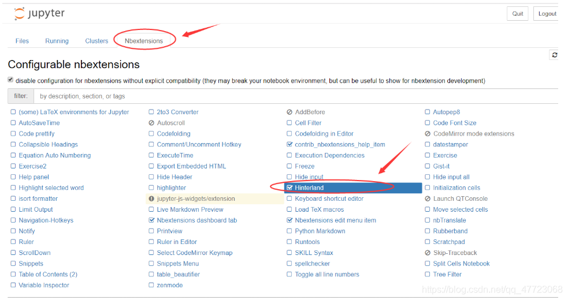This screenshot has width=568, height=300.
Task: Select the Equation Auto Numbering extension
Action: (x=55, y=156)
